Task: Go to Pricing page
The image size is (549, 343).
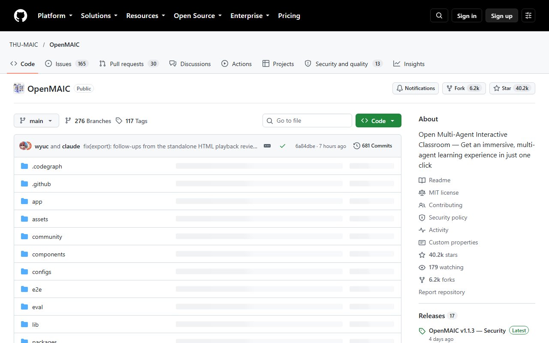Action: pos(289,16)
